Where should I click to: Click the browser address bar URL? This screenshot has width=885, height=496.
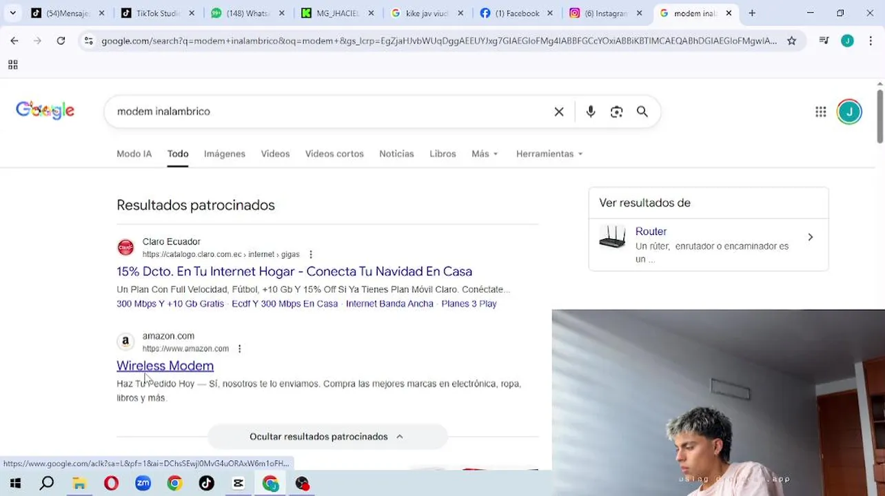click(x=438, y=41)
